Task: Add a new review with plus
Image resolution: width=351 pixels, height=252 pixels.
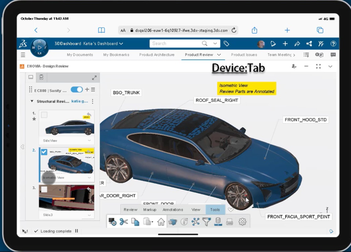Action: click(87, 89)
